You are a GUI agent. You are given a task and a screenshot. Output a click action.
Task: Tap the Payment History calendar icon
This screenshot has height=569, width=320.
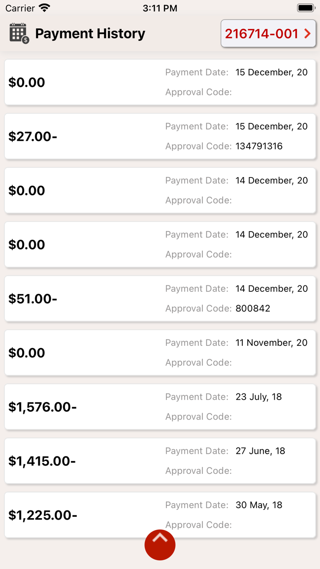(19, 33)
